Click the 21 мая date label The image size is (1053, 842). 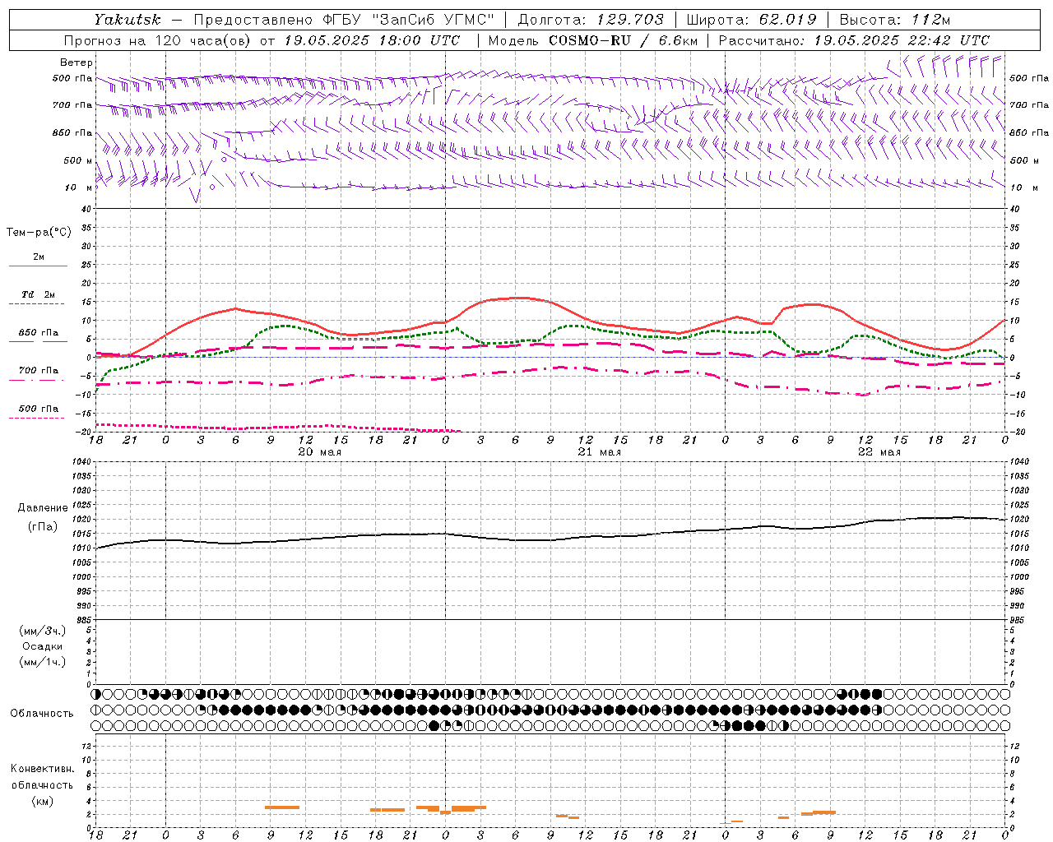pos(599,452)
